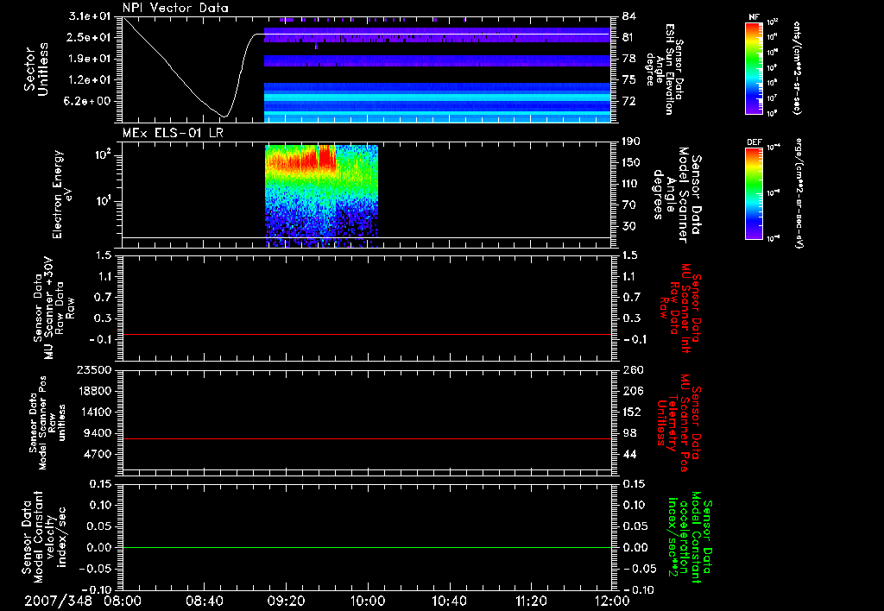Click the DEF color scale bar

tap(754, 193)
